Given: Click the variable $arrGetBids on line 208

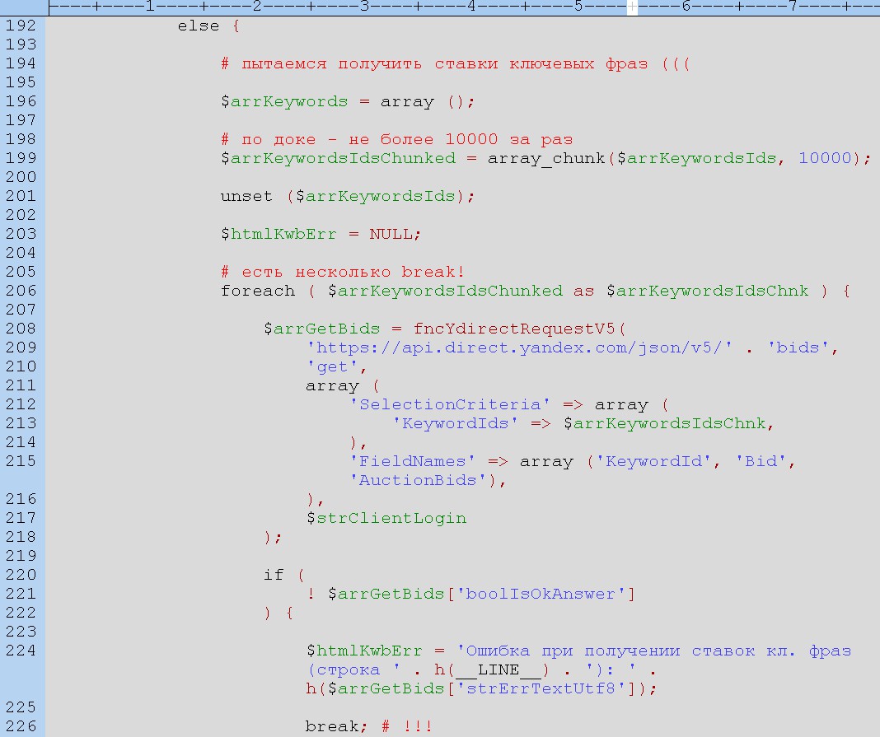Looking at the screenshot, I should click(x=321, y=329).
